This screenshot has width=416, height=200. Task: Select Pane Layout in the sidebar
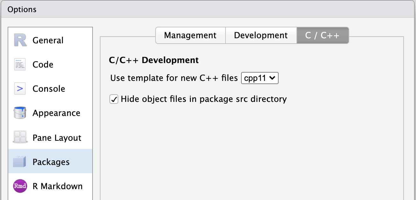coord(57,137)
